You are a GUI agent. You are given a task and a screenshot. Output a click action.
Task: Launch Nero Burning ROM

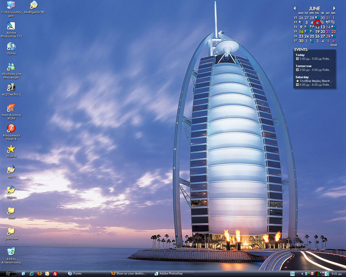click(x=11, y=108)
